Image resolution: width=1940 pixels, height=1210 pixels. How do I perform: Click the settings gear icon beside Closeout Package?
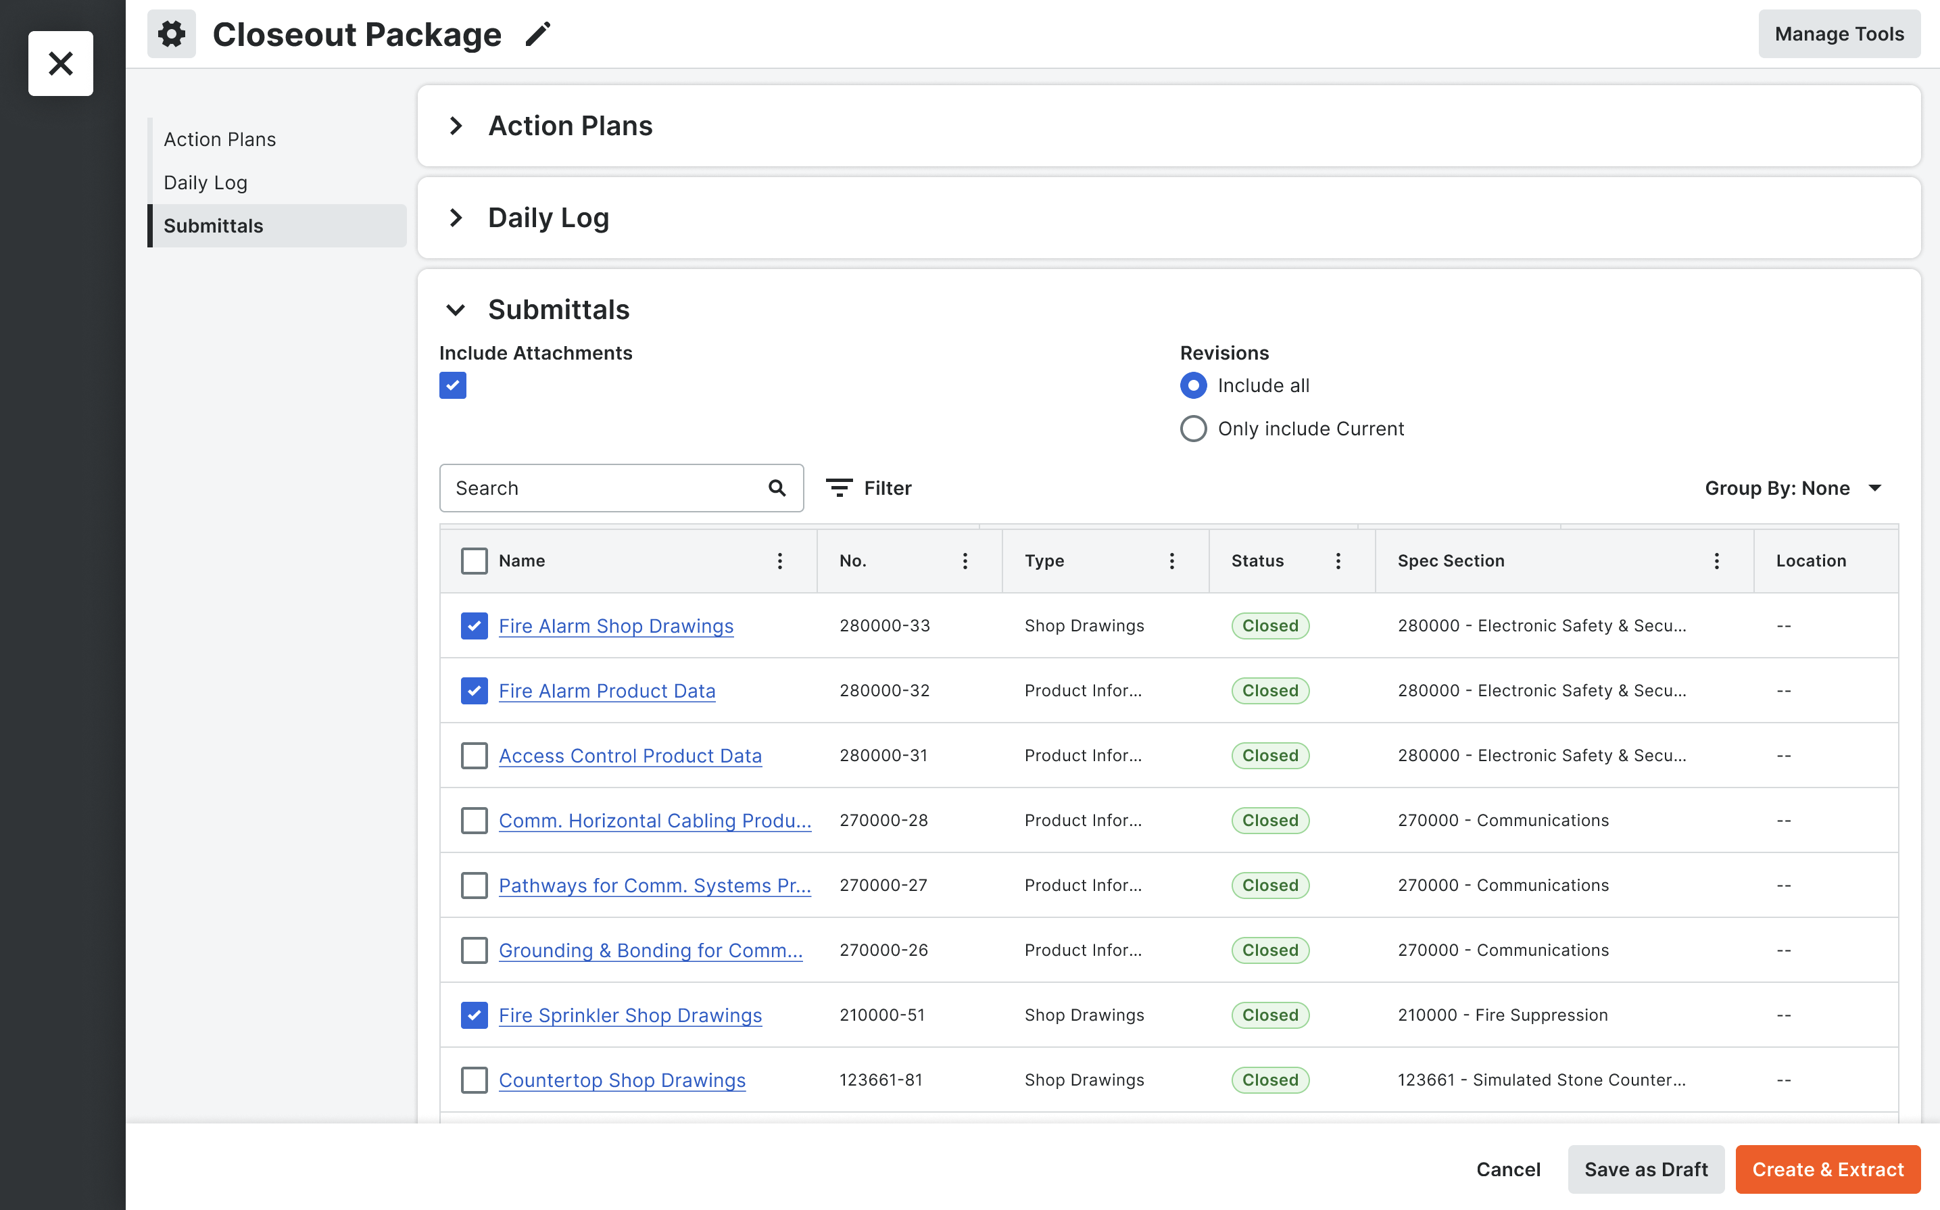click(171, 34)
